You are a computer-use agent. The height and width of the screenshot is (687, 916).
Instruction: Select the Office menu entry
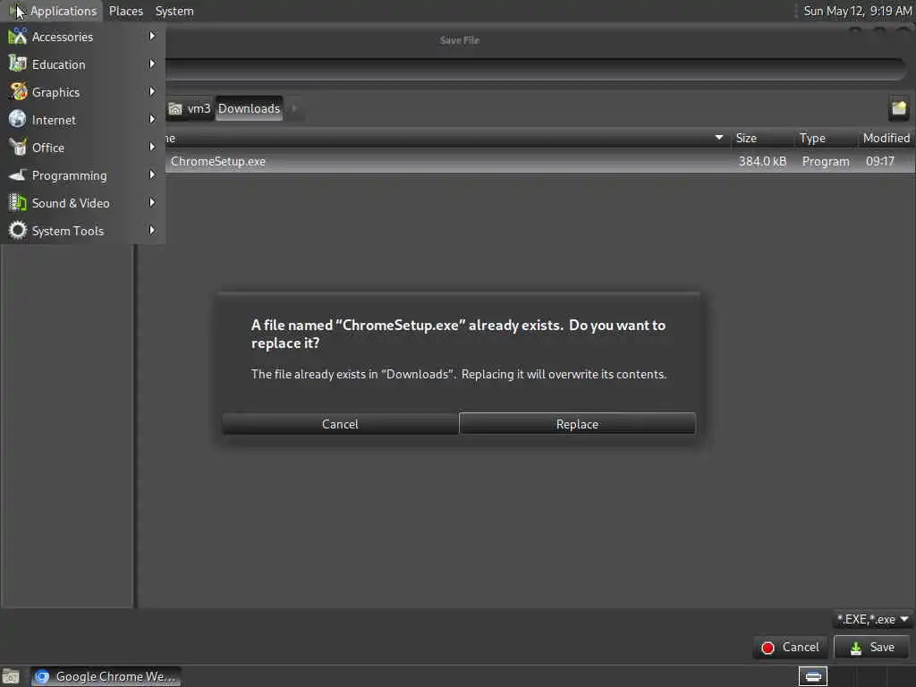point(83,148)
